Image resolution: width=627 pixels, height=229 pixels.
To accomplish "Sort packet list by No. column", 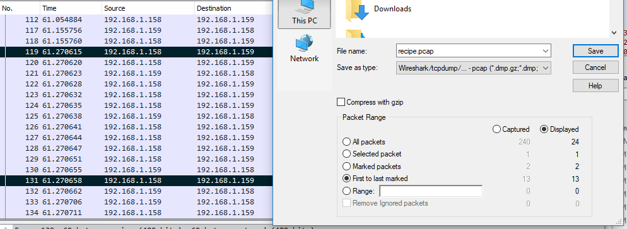I will click(x=20, y=8).
